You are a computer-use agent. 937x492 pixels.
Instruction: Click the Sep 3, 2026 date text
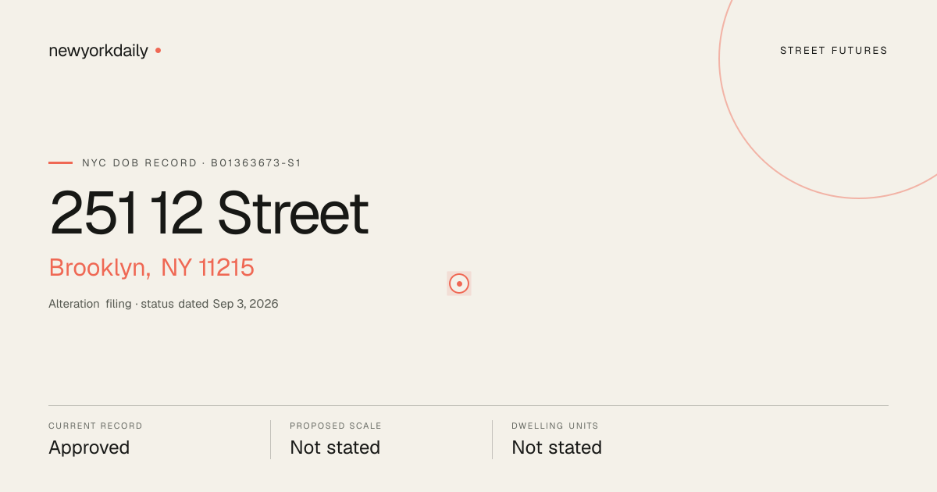tap(245, 304)
